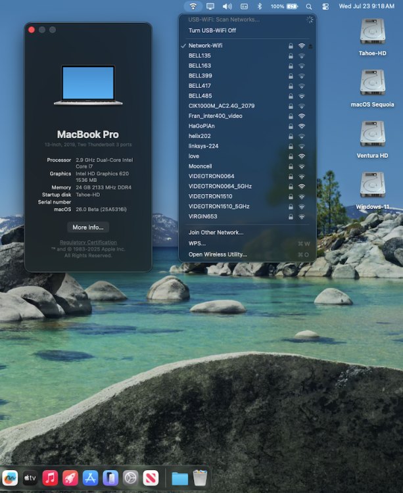This screenshot has width=403, height=493.
Task: Open iPhone Mirroring from the Dock
Action: 110,478
